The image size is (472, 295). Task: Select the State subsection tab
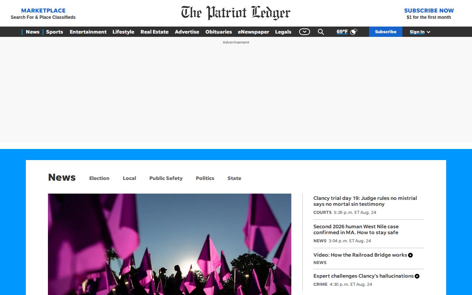click(x=234, y=178)
